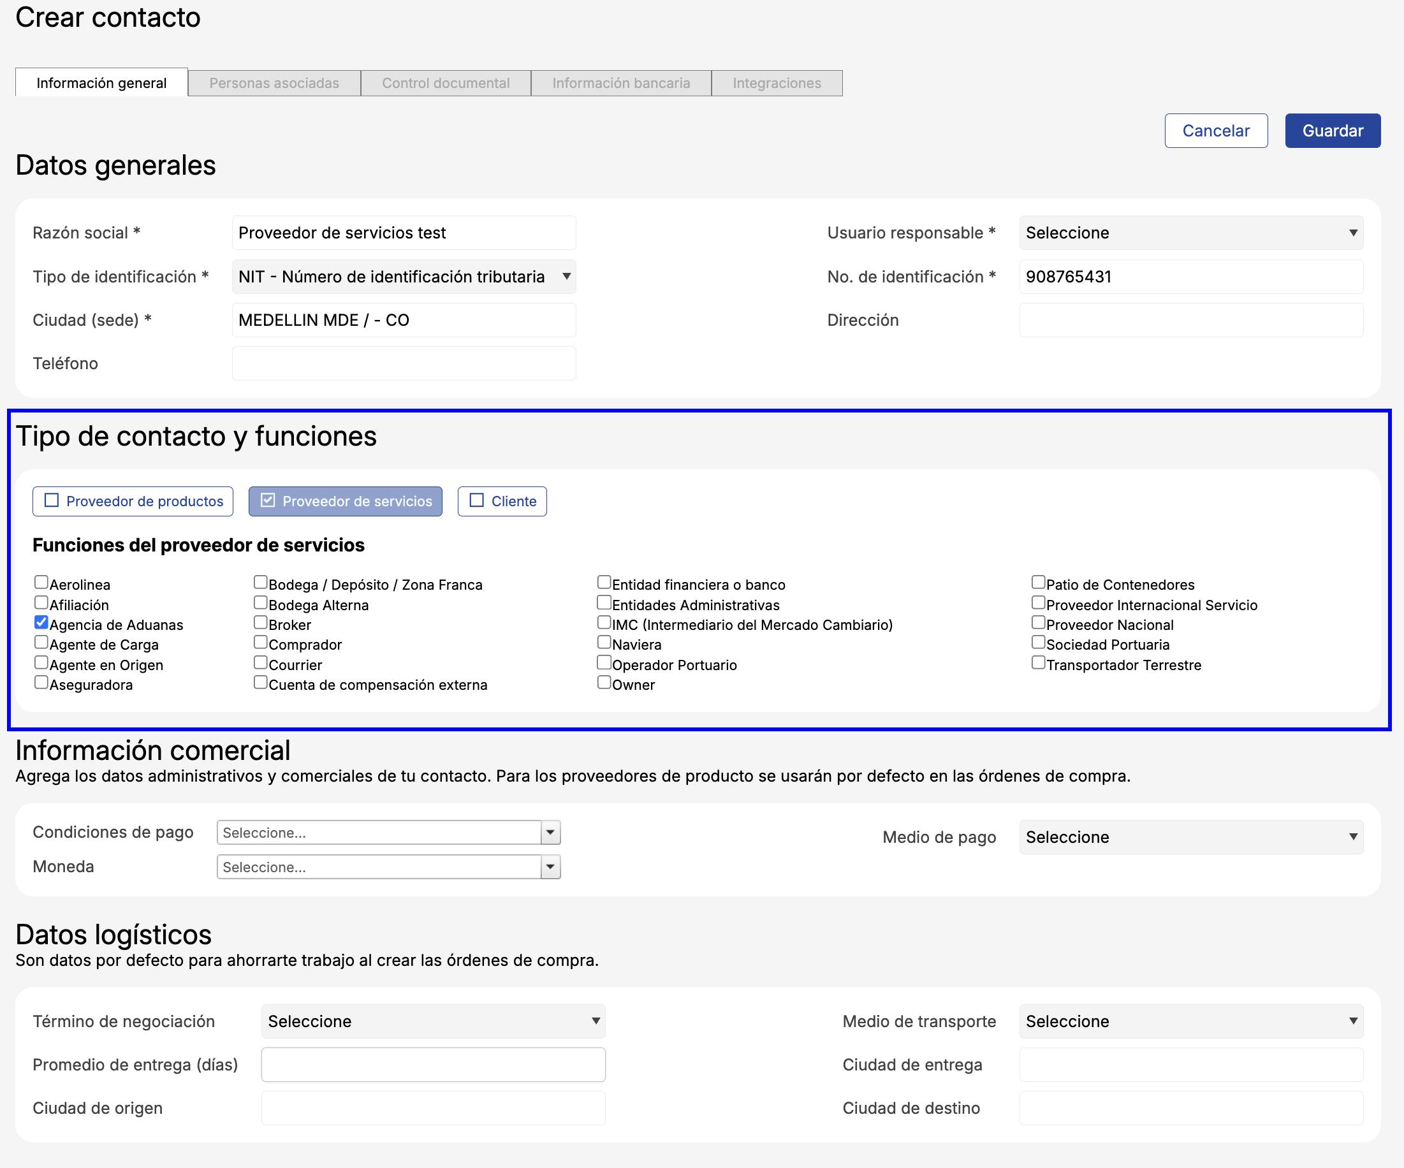Uncheck the Agencia de Aduanas checkbox
This screenshot has width=1404, height=1168.
pos(41,623)
